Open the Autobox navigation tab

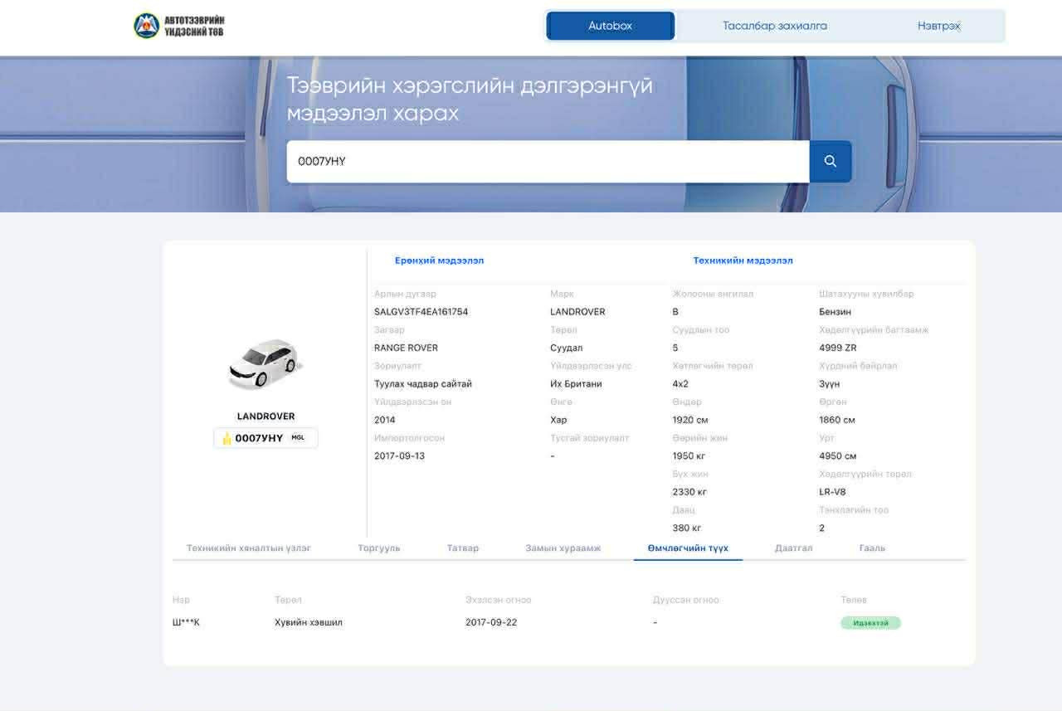tap(610, 26)
